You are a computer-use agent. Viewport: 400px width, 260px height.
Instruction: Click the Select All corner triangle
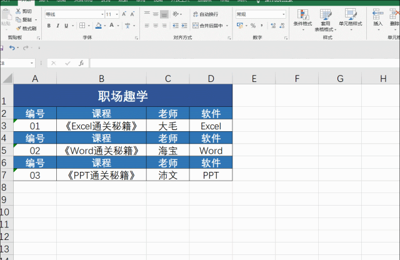7,78
